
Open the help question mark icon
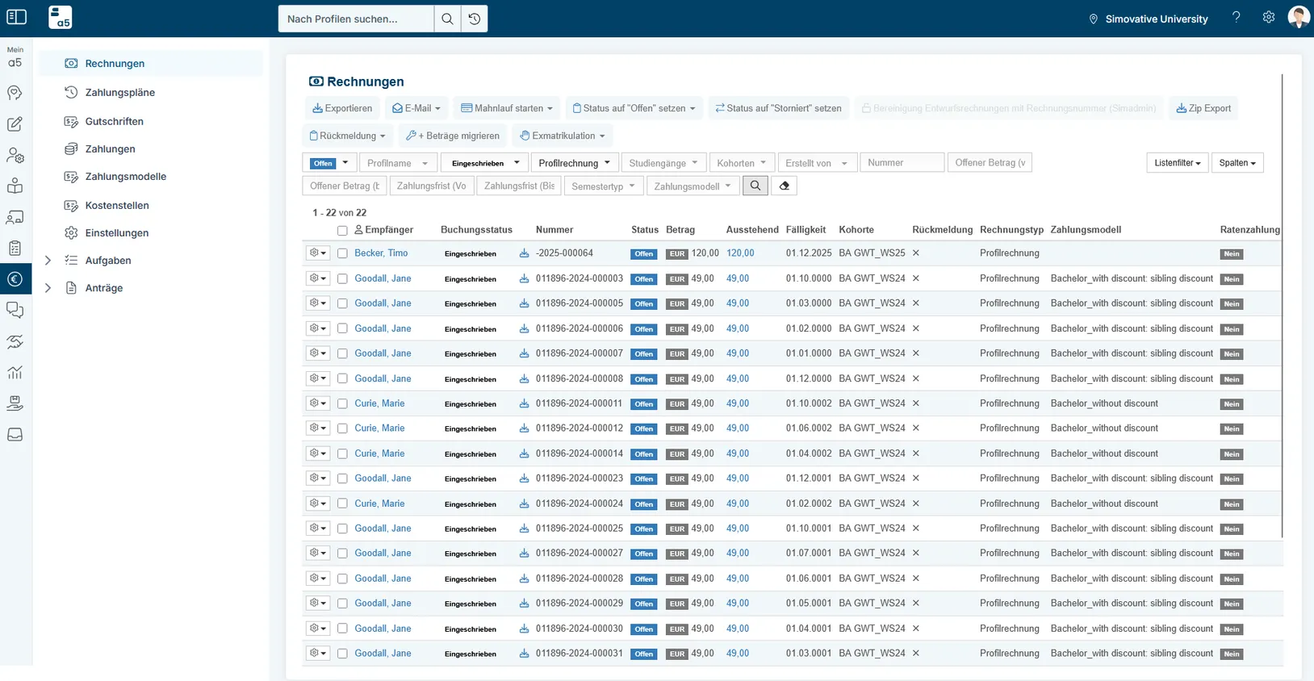(x=1237, y=17)
